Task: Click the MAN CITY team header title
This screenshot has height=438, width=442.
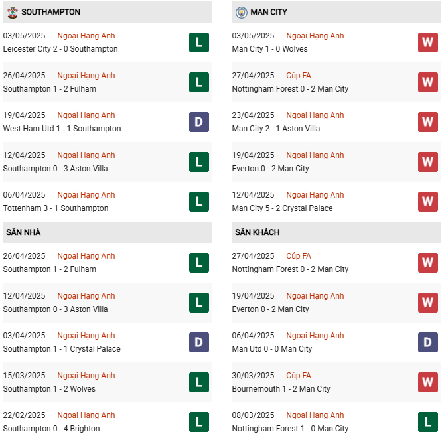Action: (x=269, y=12)
